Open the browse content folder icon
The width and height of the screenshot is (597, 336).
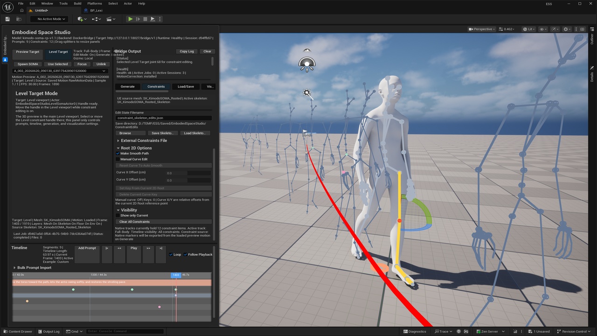[x=19, y=19]
